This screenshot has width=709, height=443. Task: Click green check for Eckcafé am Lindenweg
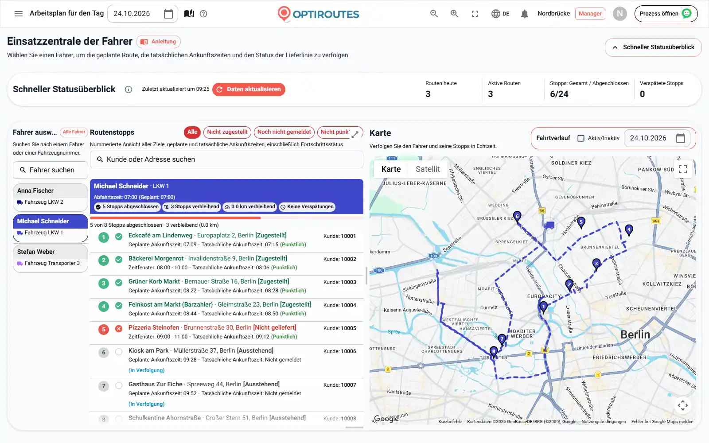coord(119,237)
